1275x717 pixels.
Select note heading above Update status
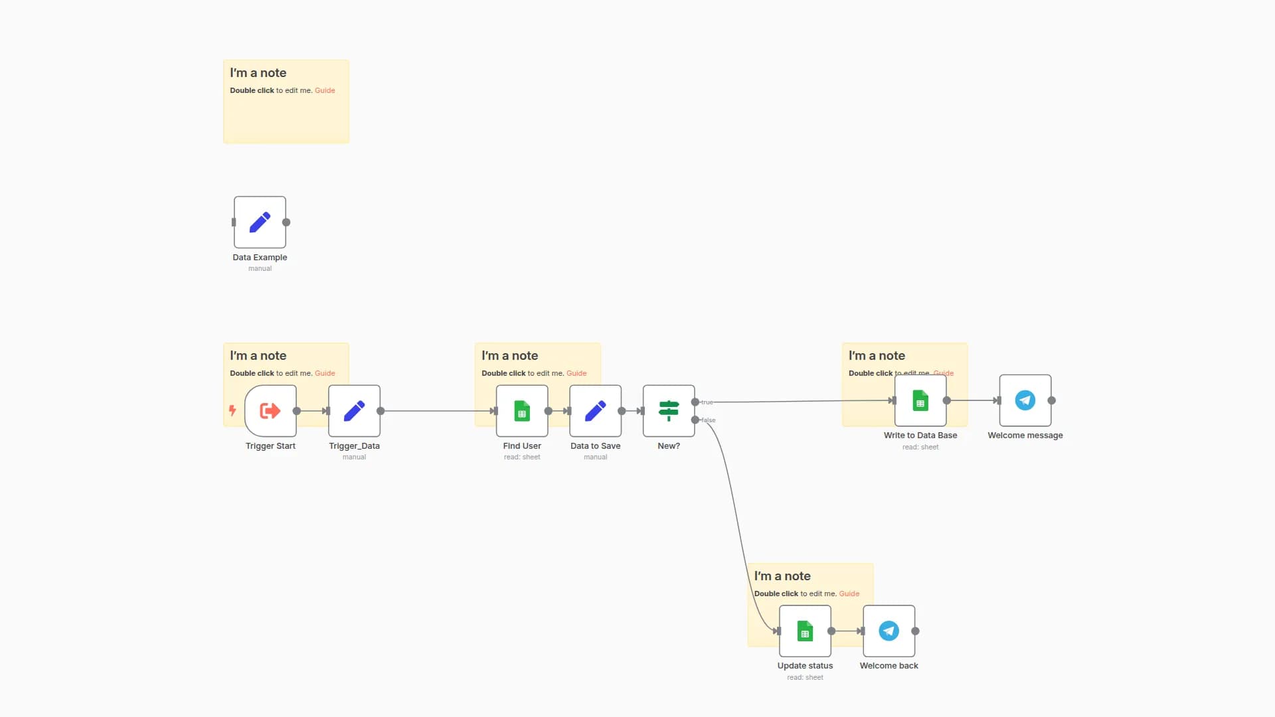782,576
